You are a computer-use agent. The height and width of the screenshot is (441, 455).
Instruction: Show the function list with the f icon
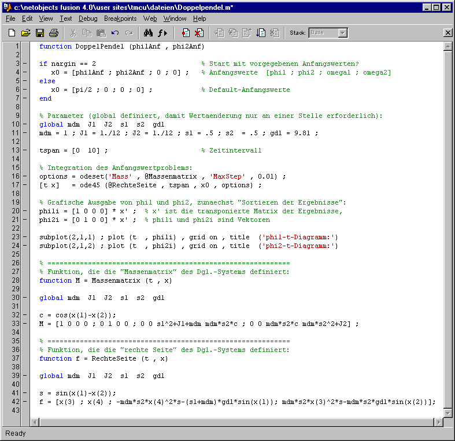[162, 33]
